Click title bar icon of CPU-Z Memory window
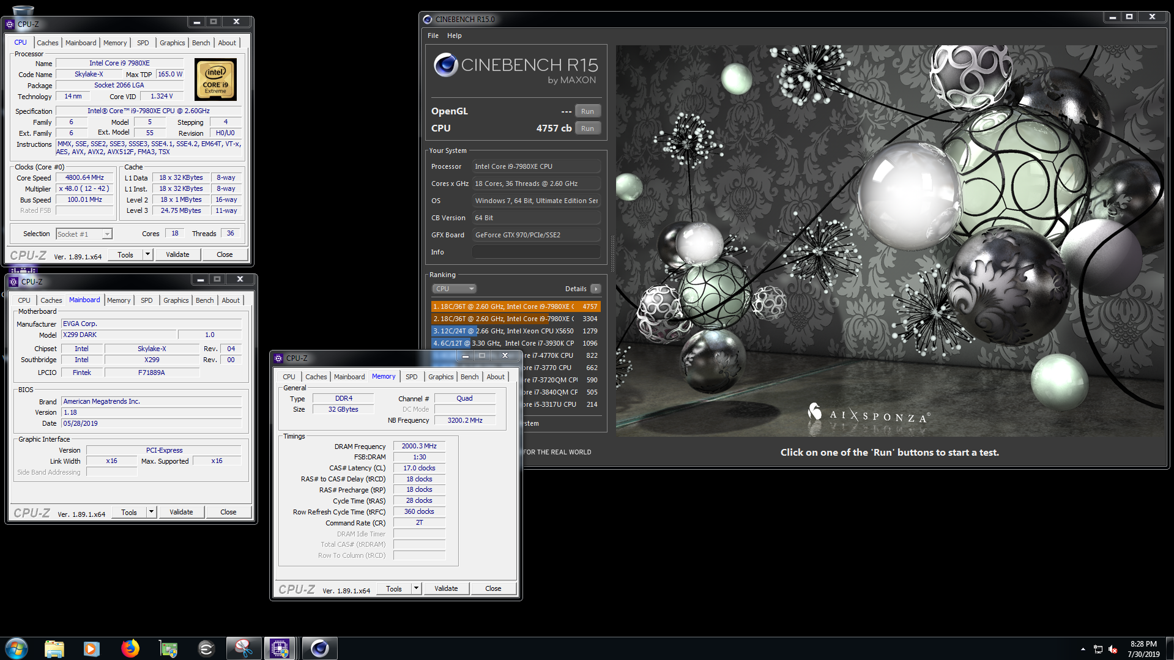The width and height of the screenshot is (1174, 660). click(x=278, y=358)
